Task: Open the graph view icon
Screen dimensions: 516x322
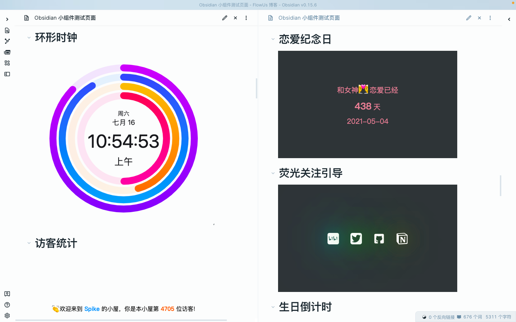Action: pos(7,41)
